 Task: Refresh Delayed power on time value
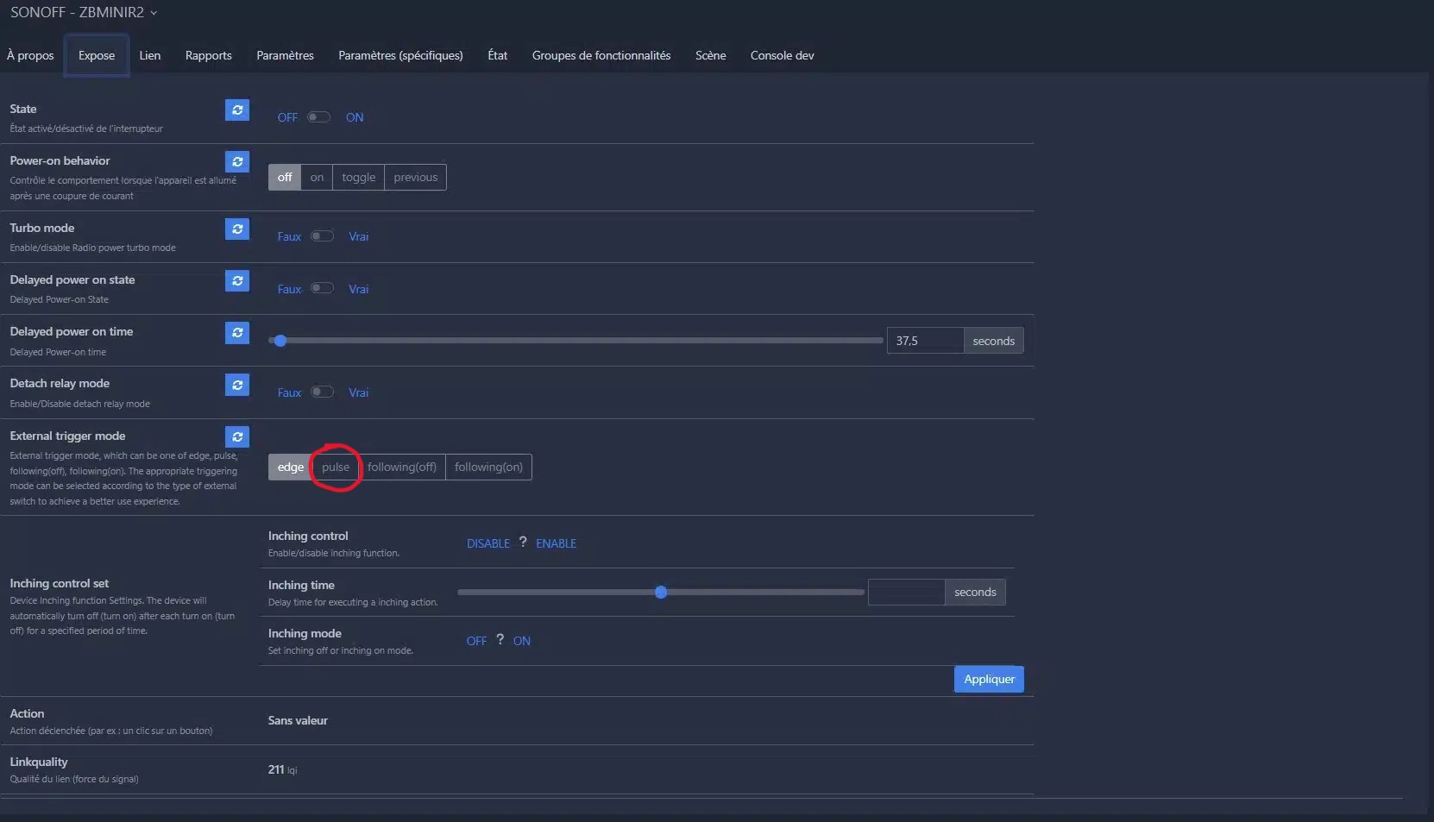pyautogui.click(x=237, y=333)
